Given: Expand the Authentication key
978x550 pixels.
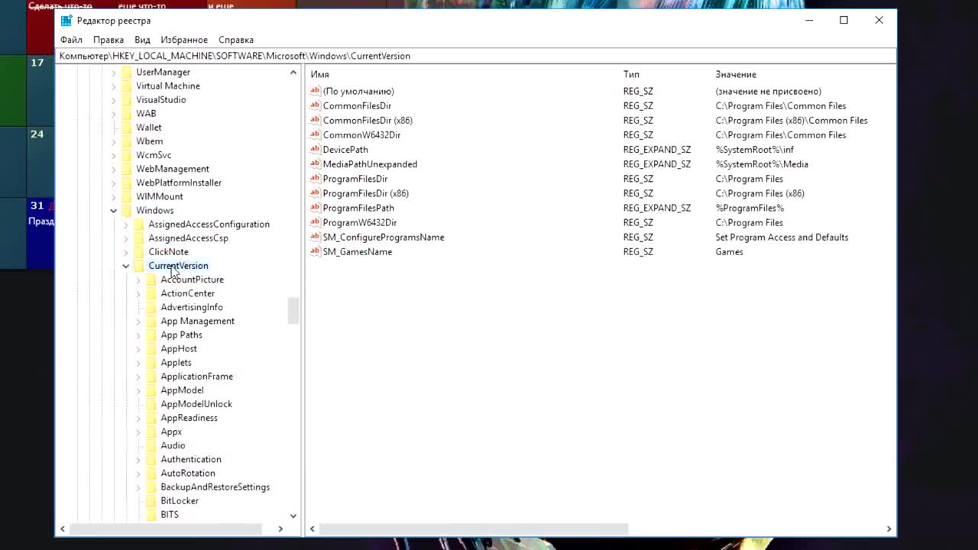Looking at the screenshot, I should tap(138, 460).
